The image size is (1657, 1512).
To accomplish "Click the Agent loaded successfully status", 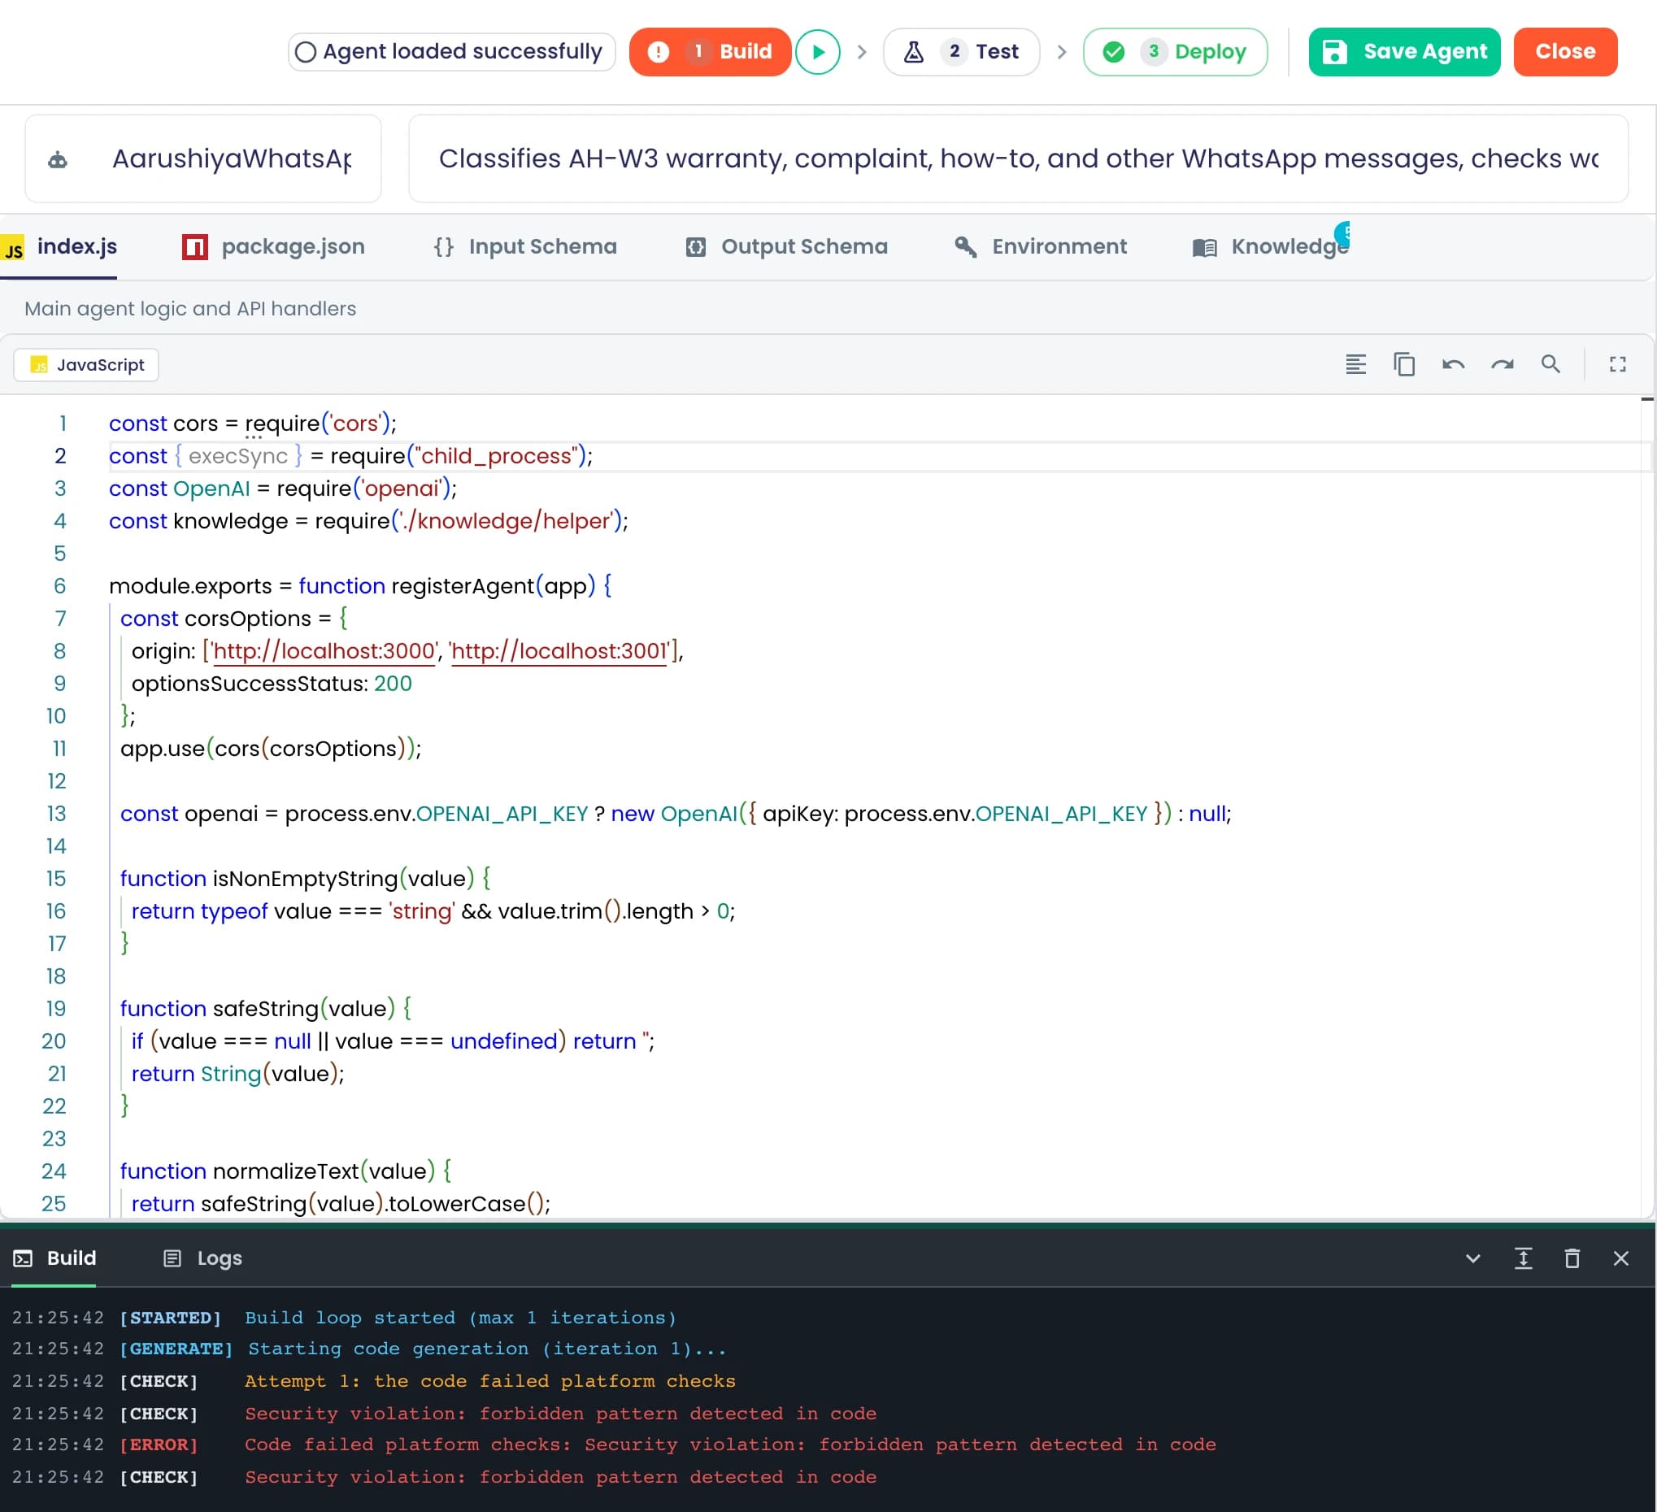I will pyautogui.click(x=451, y=52).
